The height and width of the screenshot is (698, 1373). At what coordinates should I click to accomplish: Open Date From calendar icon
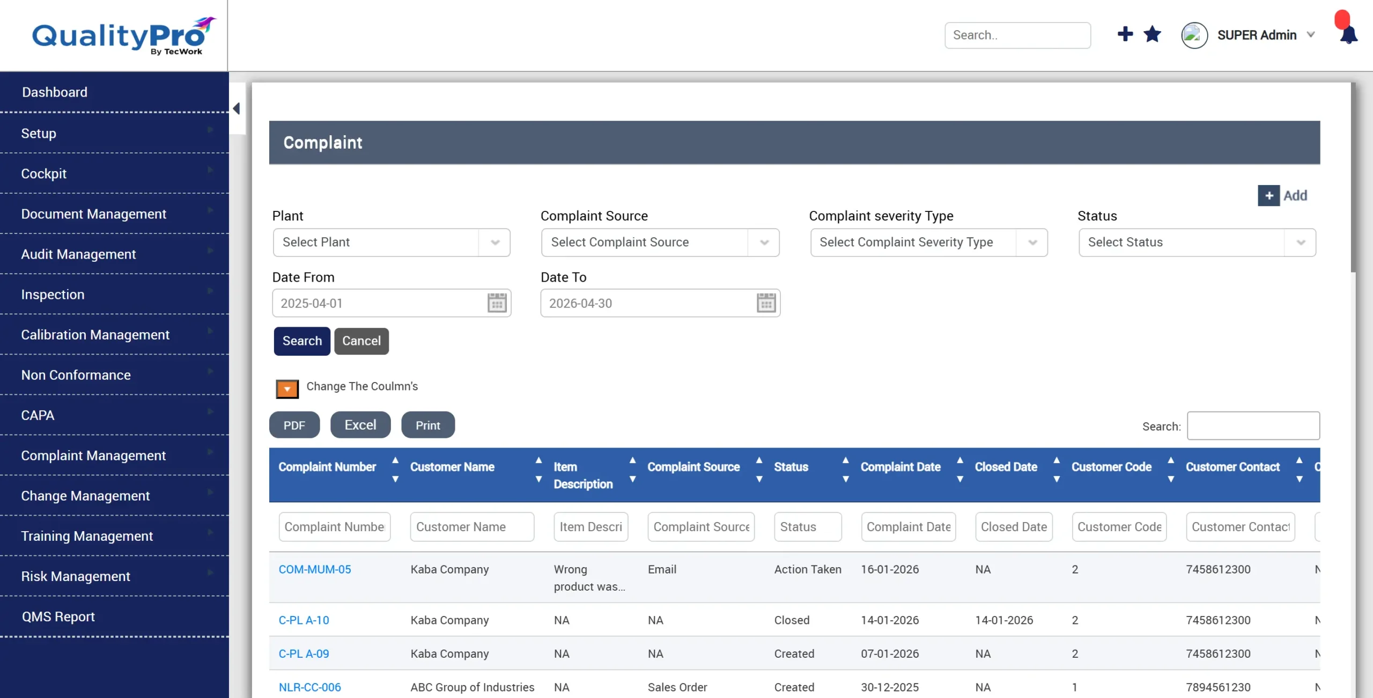pos(497,303)
